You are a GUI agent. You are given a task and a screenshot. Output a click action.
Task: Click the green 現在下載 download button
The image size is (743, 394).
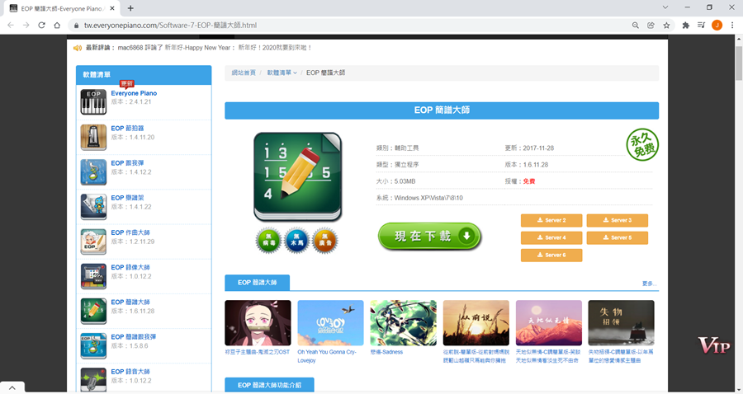click(430, 236)
